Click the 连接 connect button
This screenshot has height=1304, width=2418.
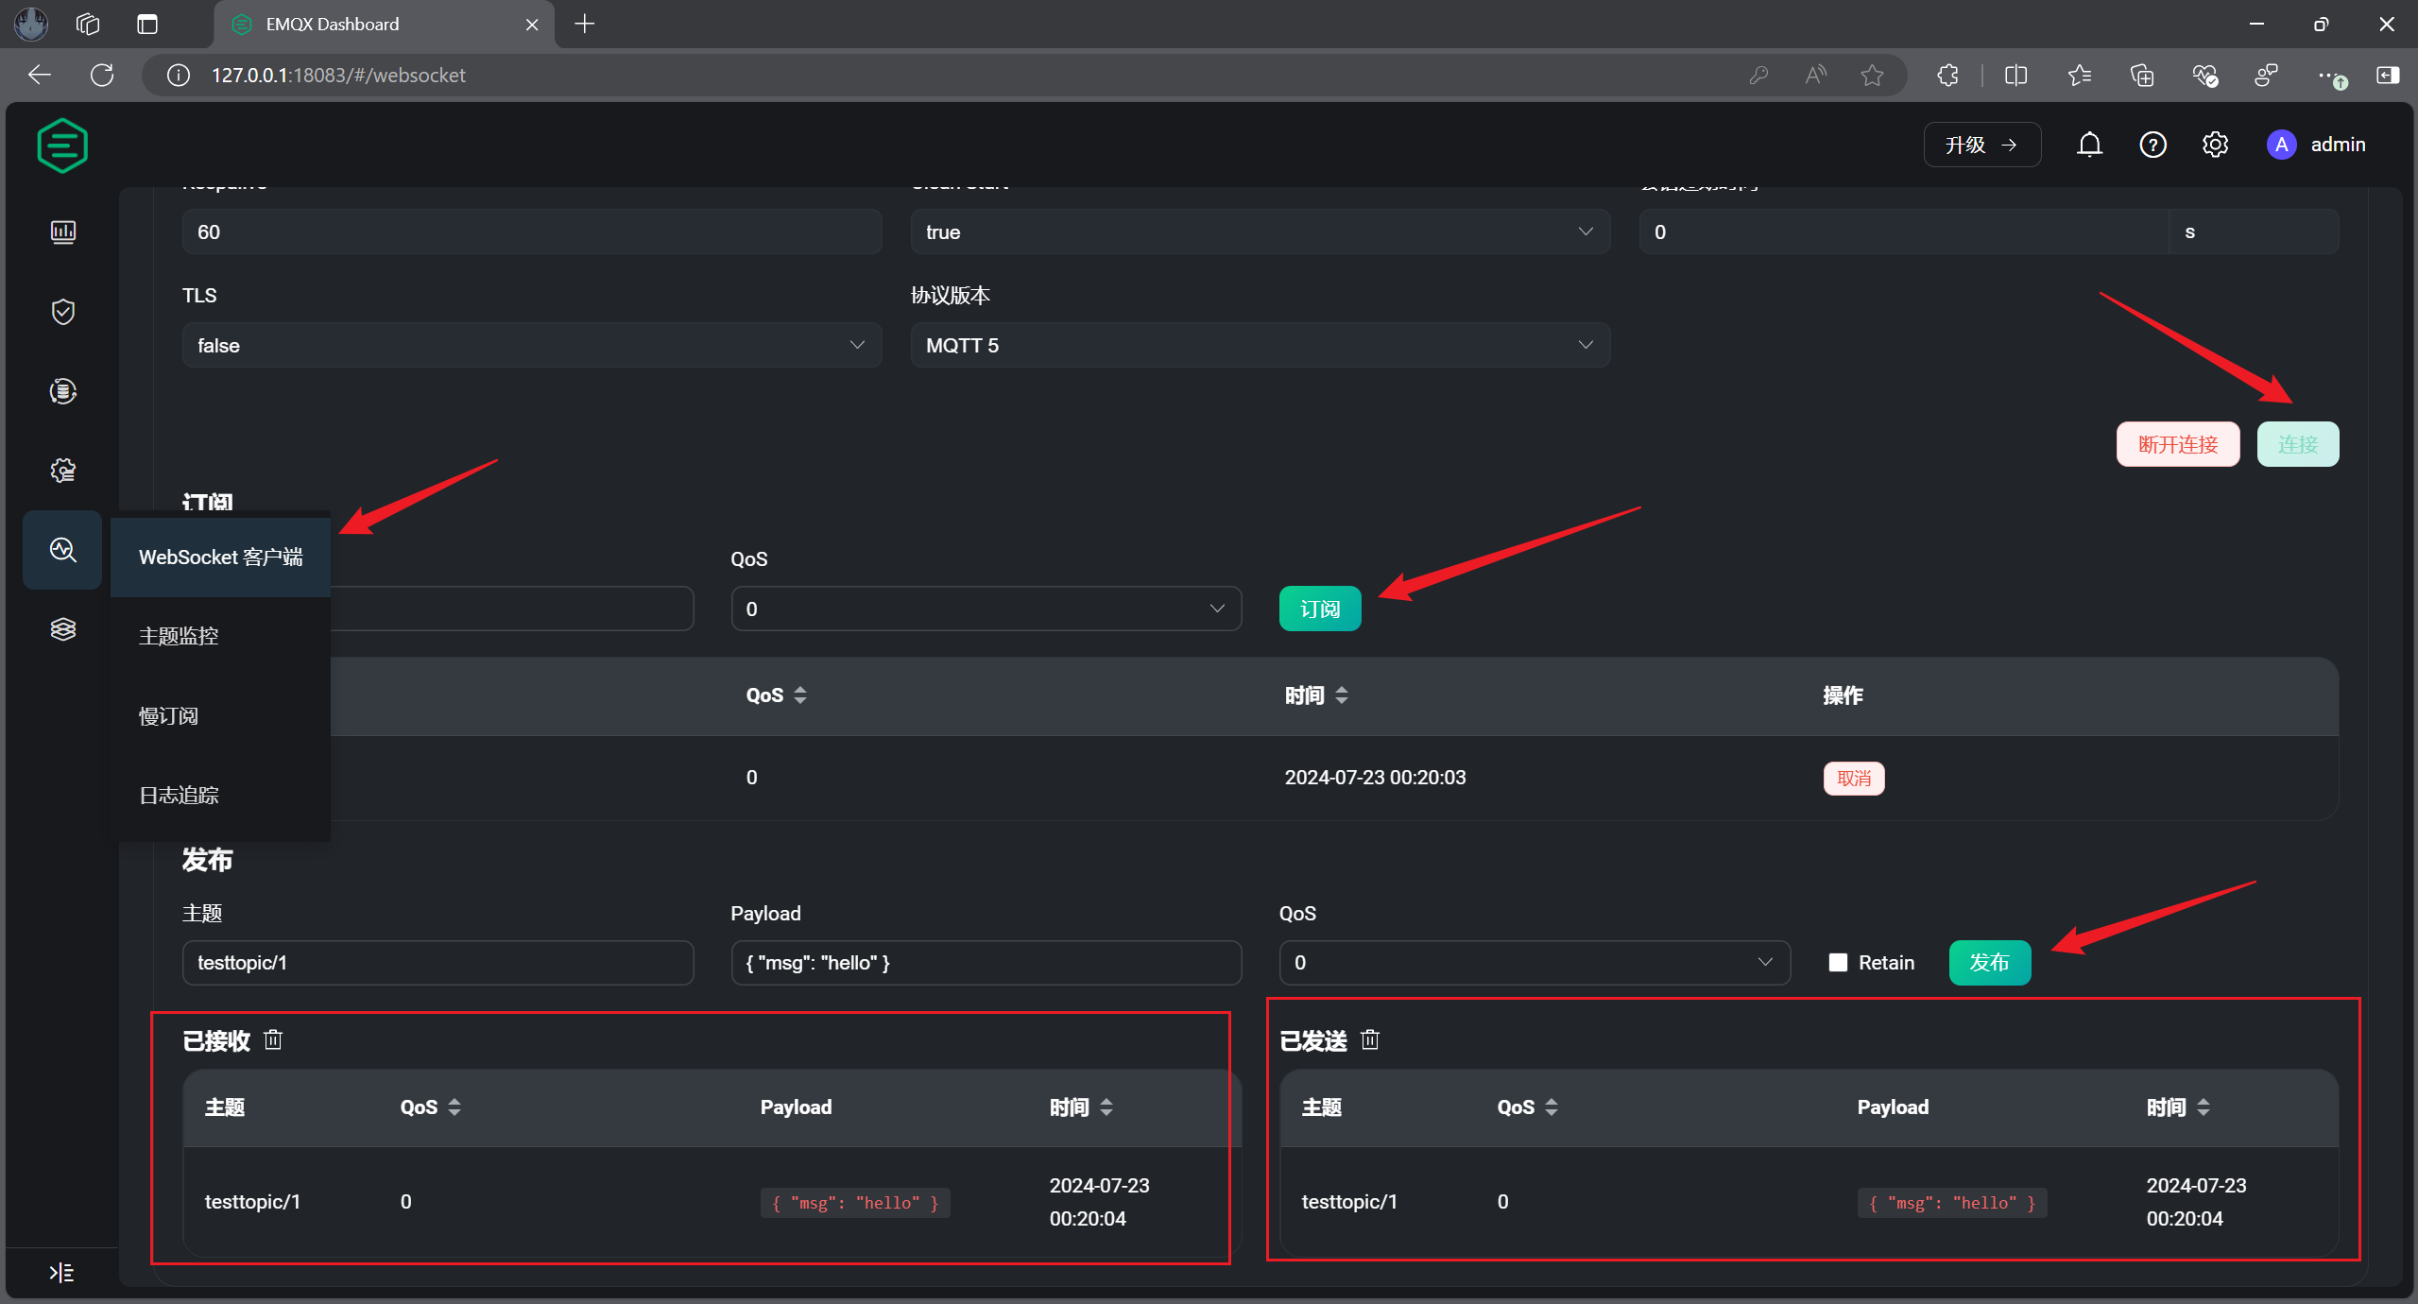tap(2297, 444)
